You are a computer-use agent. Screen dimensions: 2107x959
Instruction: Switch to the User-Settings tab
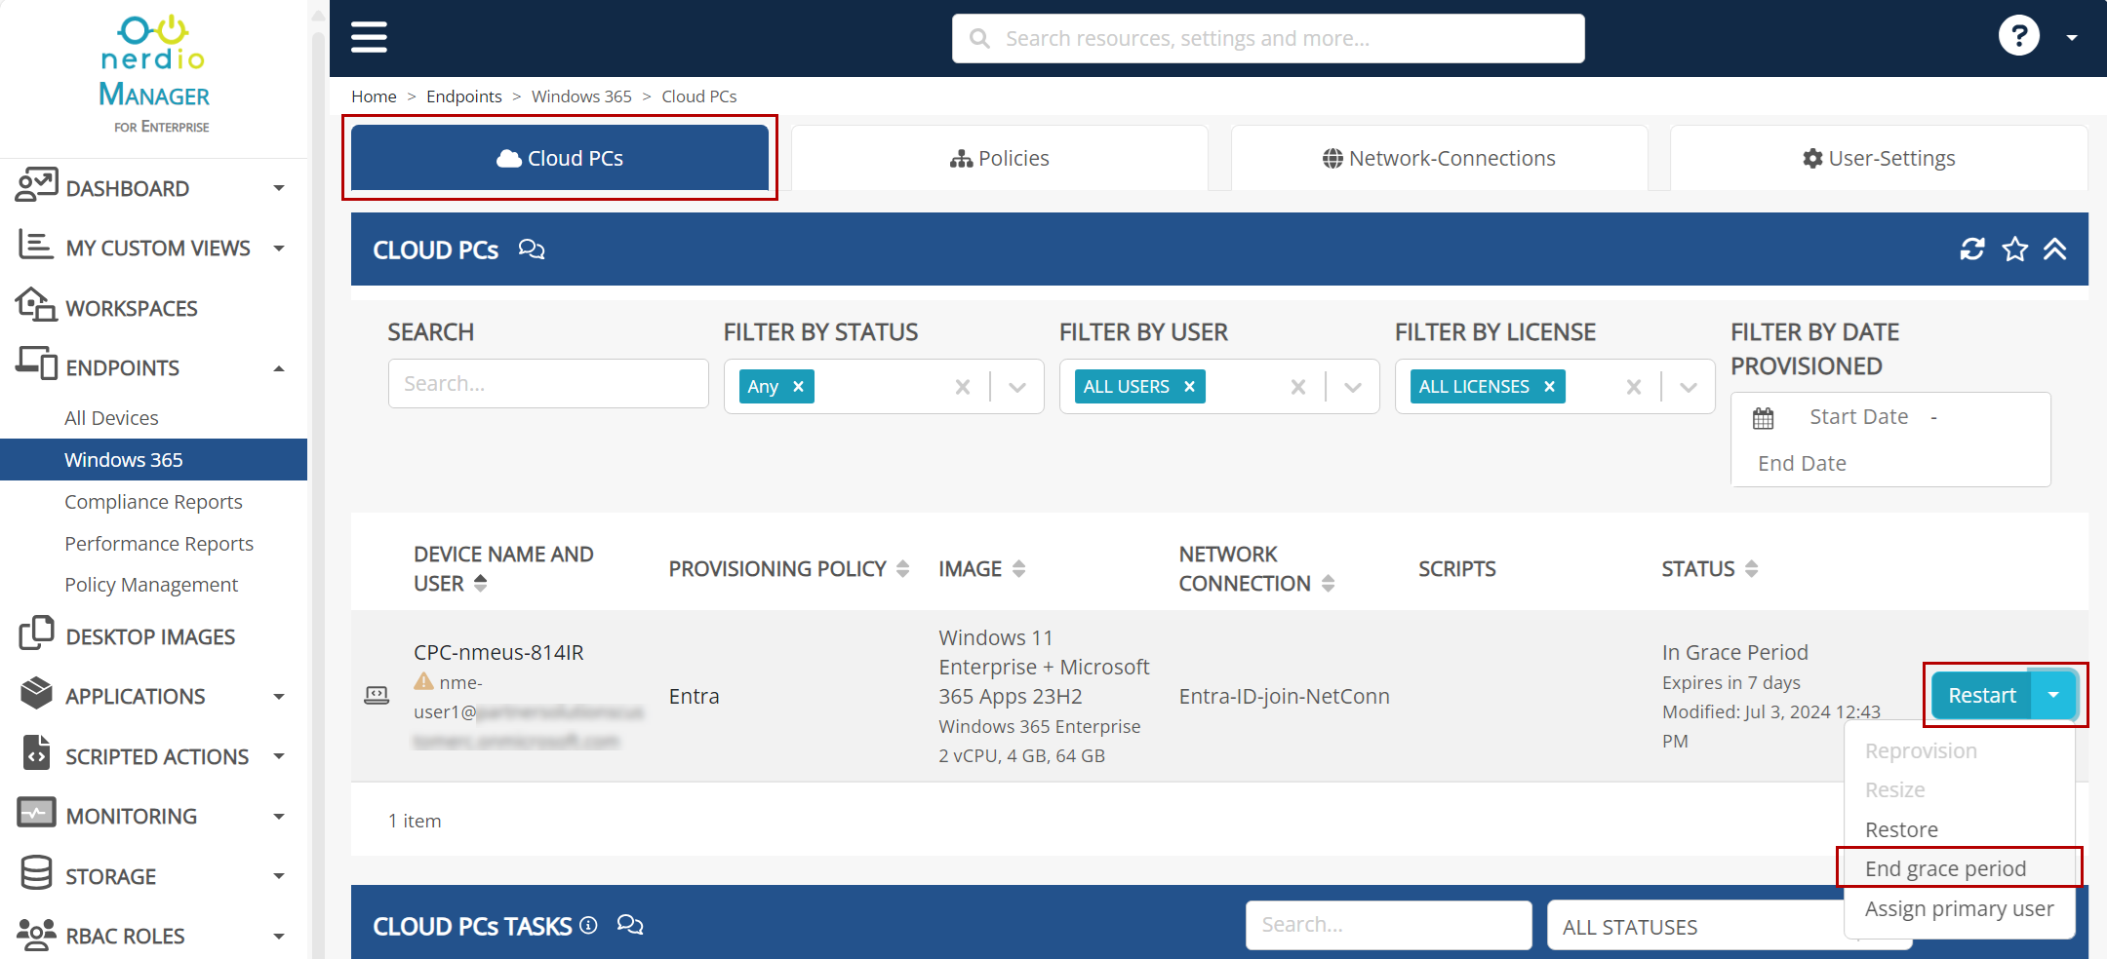tap(1880, 158)
